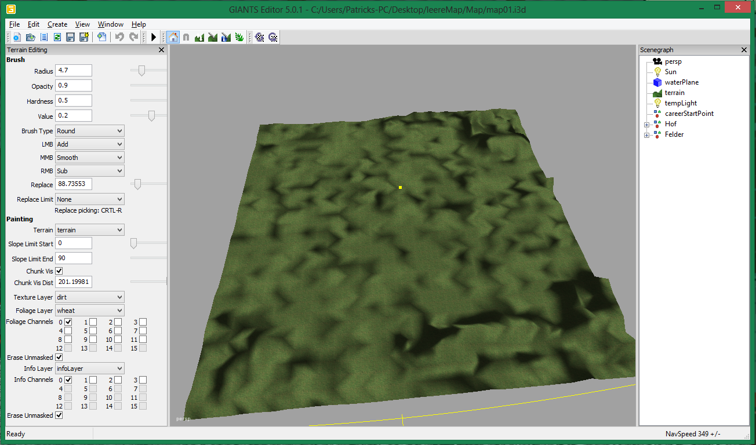This screenshot has width=756, height=445.
Task: Enable Foliage Channel 1 checkbox
Action: tap(93, 322)
